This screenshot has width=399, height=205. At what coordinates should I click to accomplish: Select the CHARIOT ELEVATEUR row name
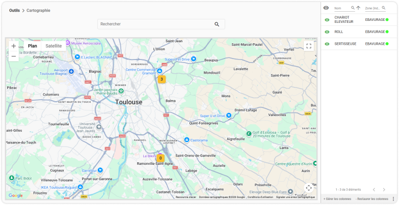point(344,20)
